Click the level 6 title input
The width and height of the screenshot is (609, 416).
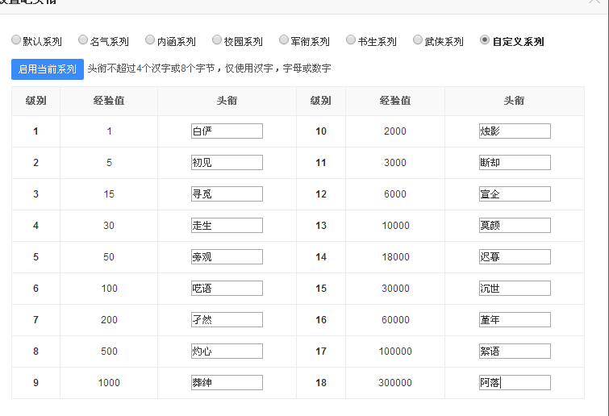tap(227, 288)
